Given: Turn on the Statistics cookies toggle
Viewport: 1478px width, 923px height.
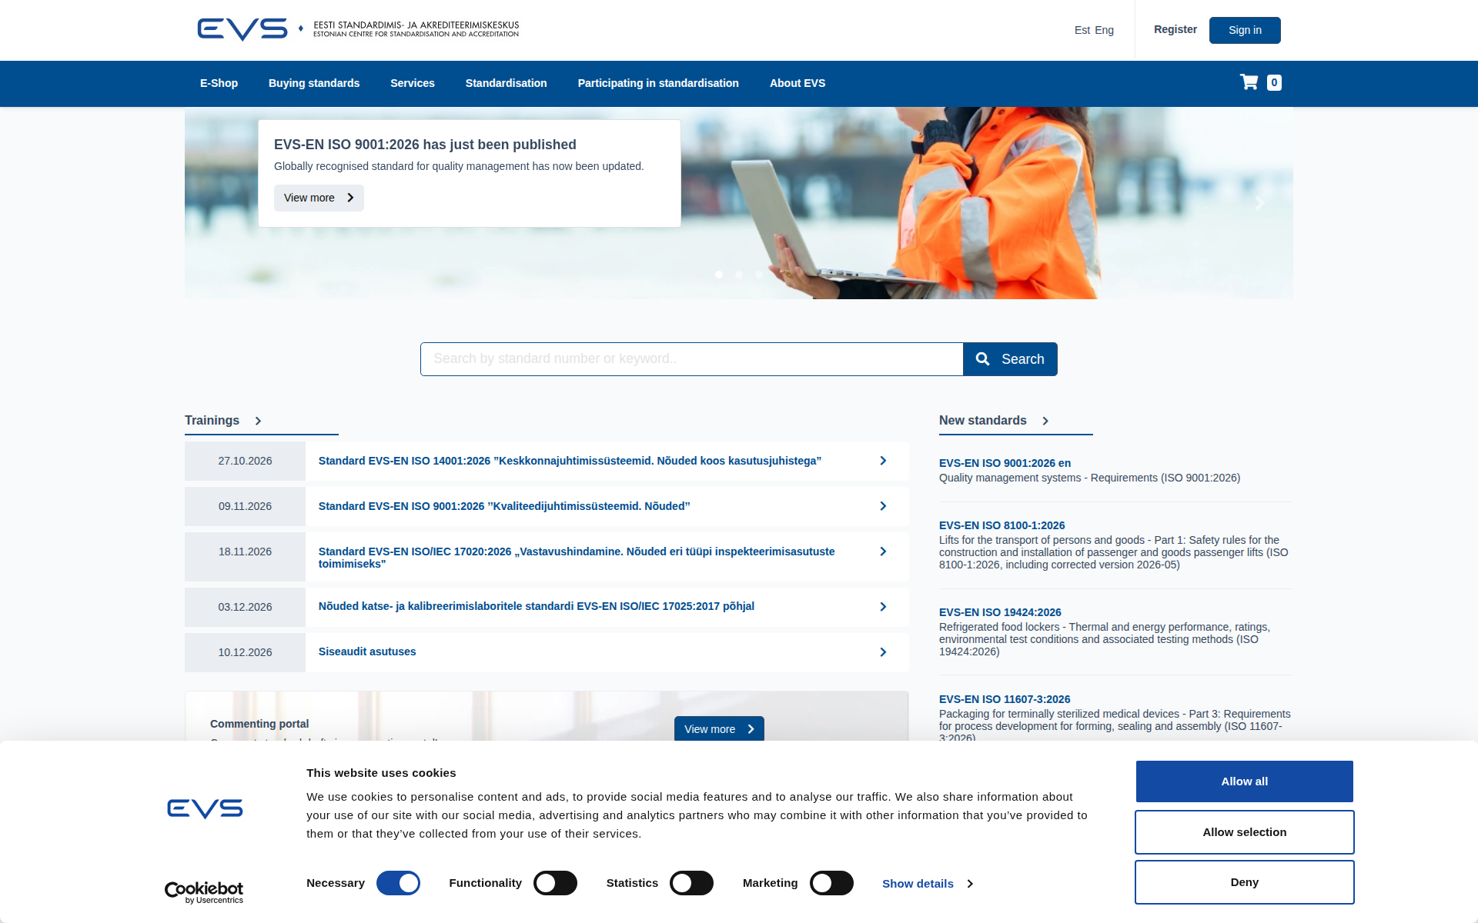Looking at the screenshot, I should click(x=691, y=883).
